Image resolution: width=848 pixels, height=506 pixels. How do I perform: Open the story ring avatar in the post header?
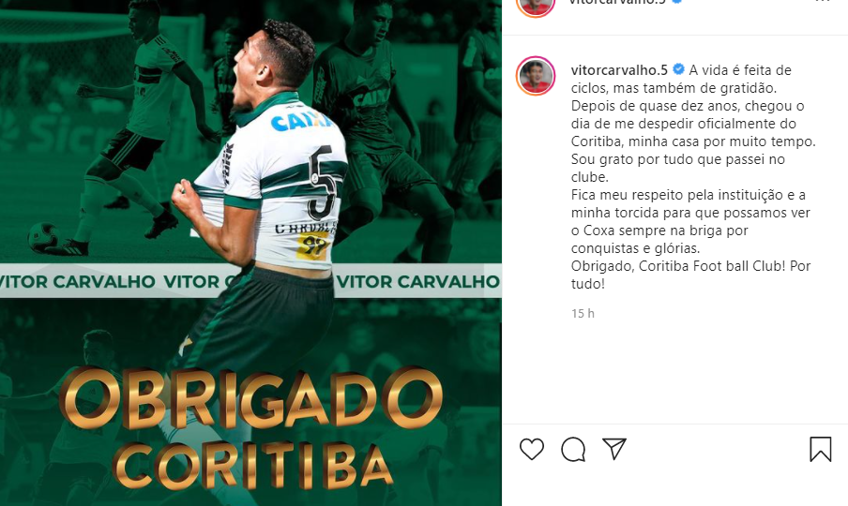coord(536,6)
